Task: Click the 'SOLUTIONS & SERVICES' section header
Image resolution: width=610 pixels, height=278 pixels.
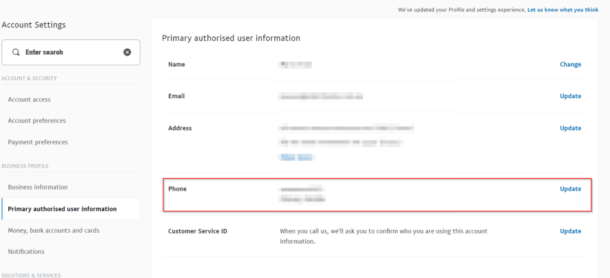Action: coord(31,275)
